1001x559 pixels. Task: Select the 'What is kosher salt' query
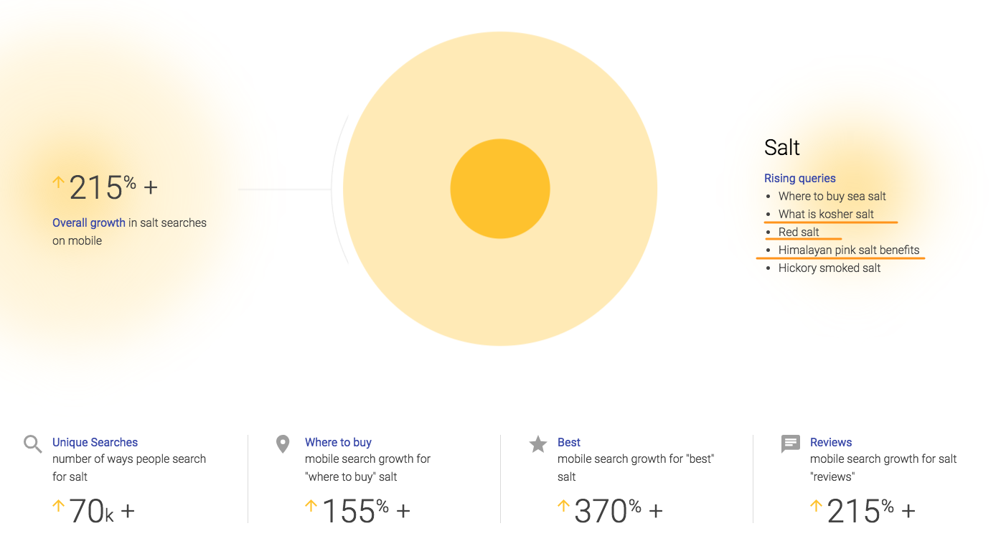pos(826,214)
